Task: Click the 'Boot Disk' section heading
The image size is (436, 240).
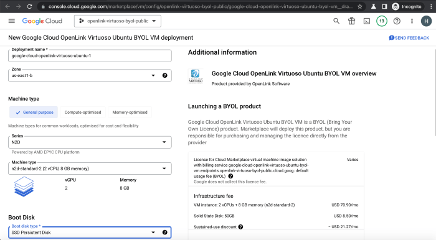Action: 21,217
